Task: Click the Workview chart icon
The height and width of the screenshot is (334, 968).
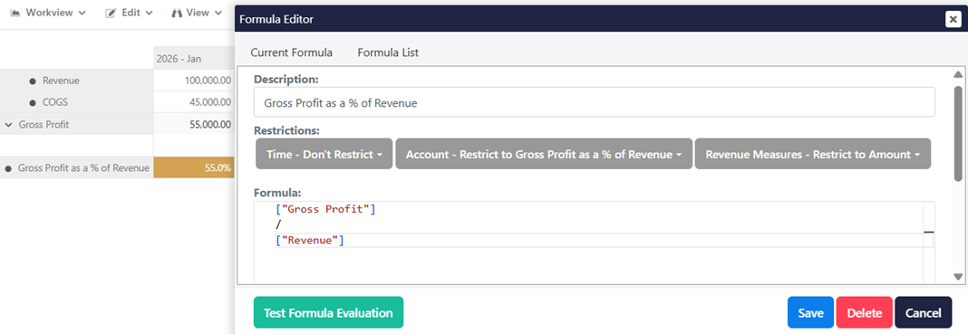Action: click(15, 13)
